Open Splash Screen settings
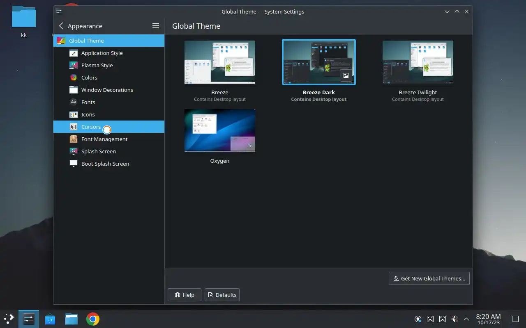Screen dimensions: 526x328 tap(109, 151)
